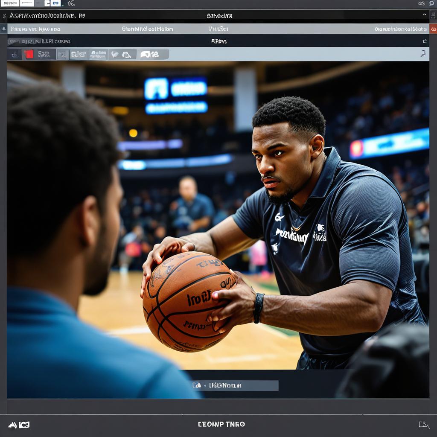
Task: Click the lock icon left of the gray header row
Action: [x=3, y=29]
